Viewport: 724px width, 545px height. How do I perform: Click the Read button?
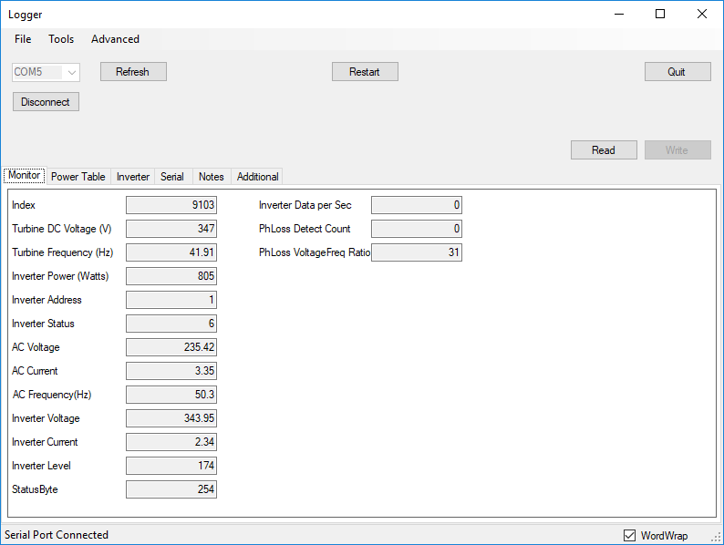coord(604,150)
